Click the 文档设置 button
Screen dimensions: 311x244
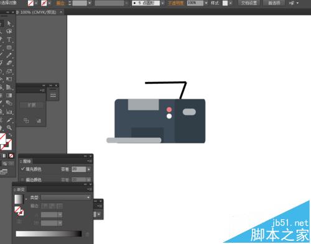click(249, 3)
